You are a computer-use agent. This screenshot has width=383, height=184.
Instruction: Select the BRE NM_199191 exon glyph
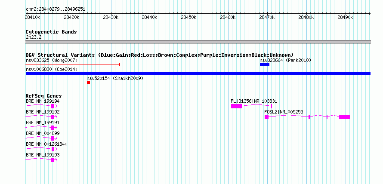[x=53, y=128]
